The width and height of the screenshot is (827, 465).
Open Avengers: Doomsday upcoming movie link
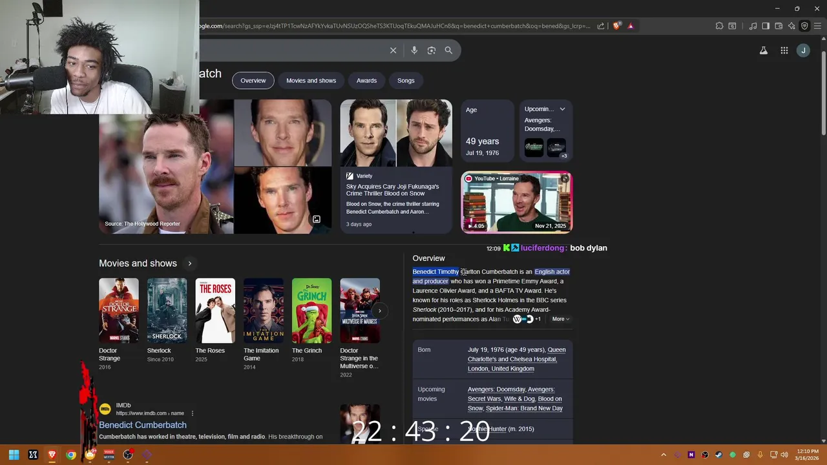(497, 389)
